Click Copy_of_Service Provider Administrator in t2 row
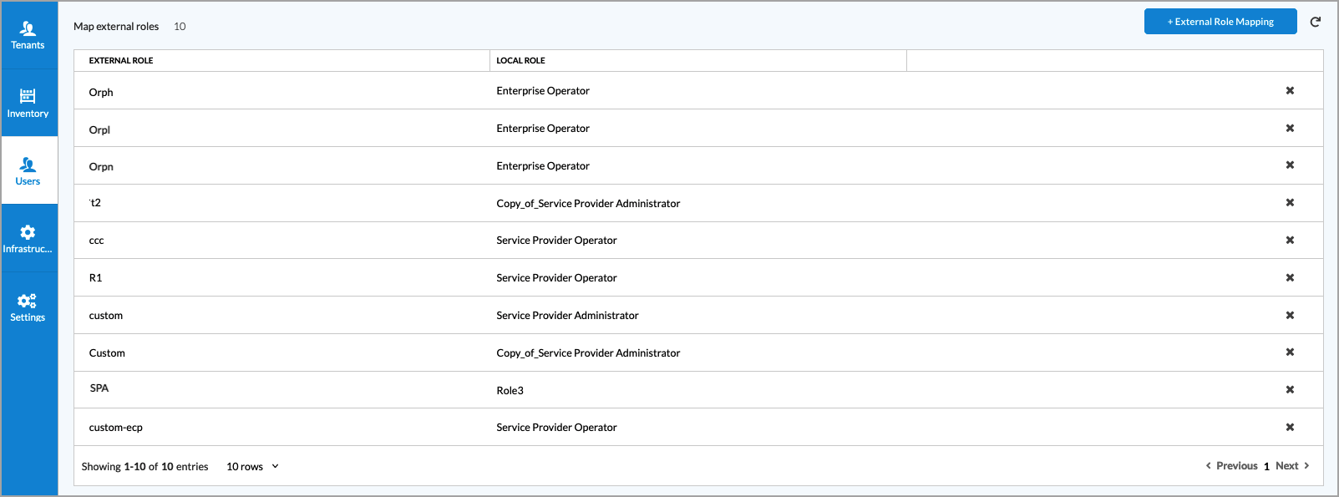This screenshot has width=1339, height=497. [588, 203]
